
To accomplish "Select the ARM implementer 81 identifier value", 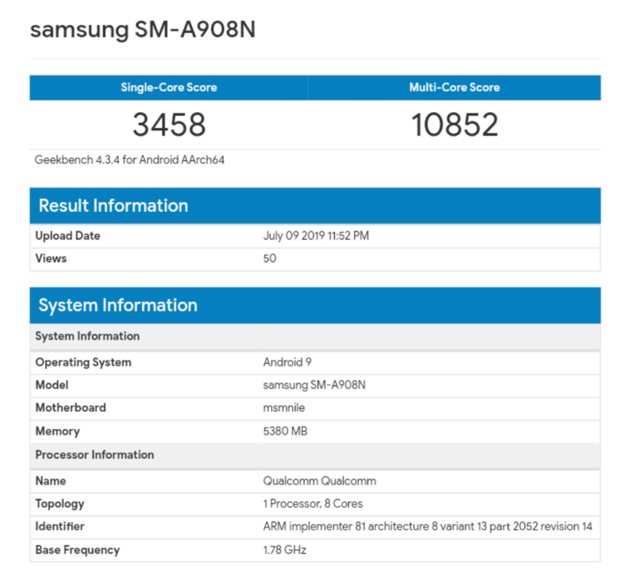I will (427, 527).
